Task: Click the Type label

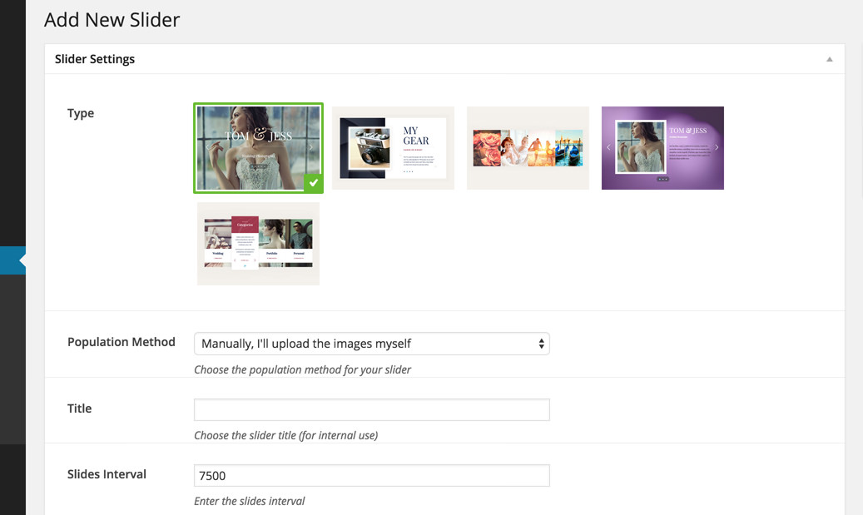Action: pos(81,113)
